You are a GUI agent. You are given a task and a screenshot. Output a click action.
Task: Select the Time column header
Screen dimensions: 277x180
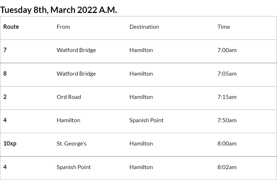(224, 27)
